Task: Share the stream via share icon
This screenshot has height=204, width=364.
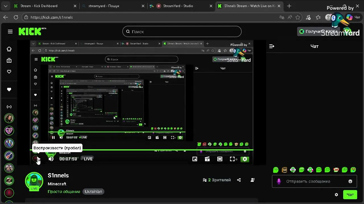Action: (x=239, y=180)
